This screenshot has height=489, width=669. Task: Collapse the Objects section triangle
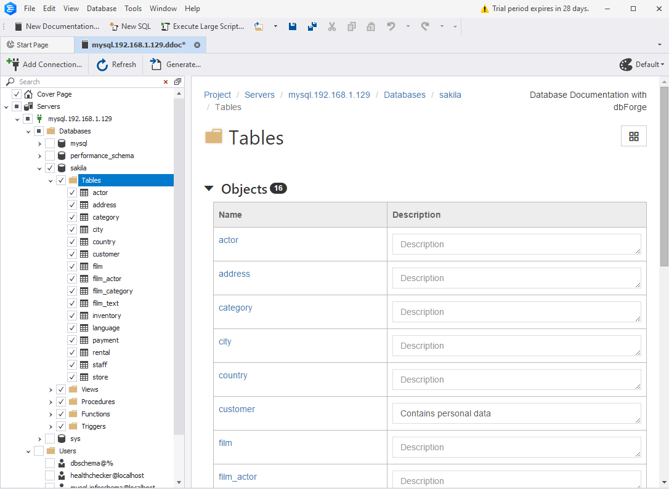click(209, 188)
